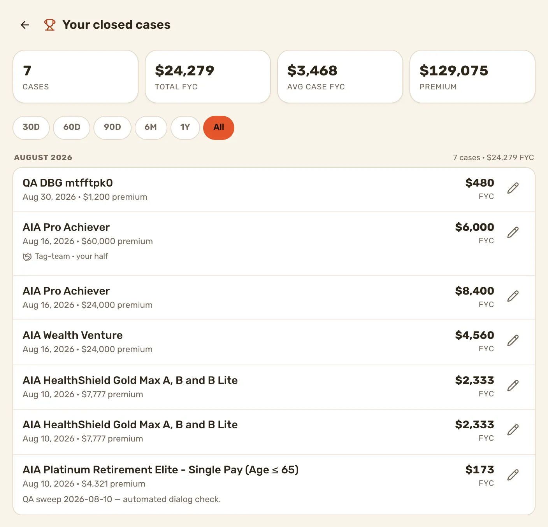Open AIA Platinum Retirement Elite case title

[160, 470]
